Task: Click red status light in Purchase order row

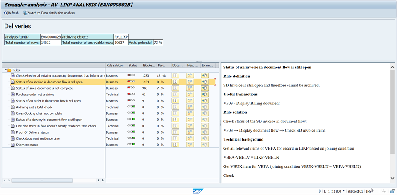Action: coord(129,95)
